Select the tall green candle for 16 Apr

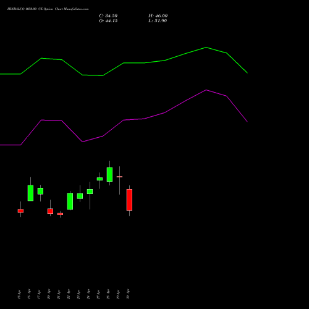[30, 193]
